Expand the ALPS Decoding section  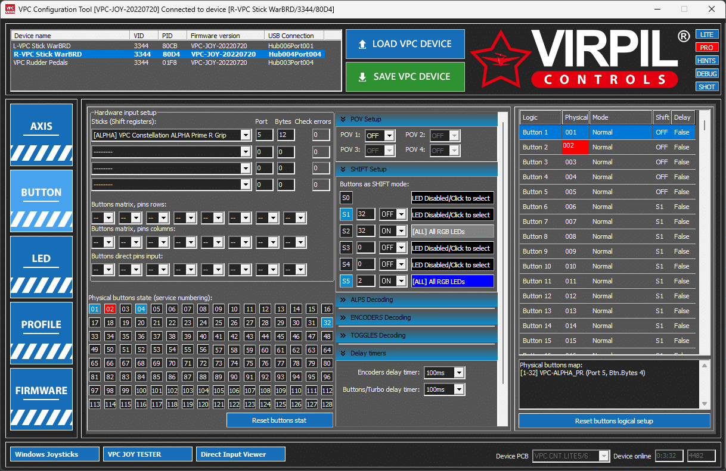(x=416, y=300)
